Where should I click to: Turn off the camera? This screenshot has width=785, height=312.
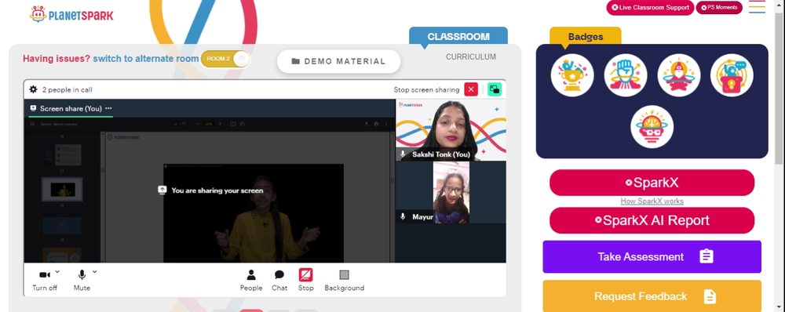coord(45,280)
